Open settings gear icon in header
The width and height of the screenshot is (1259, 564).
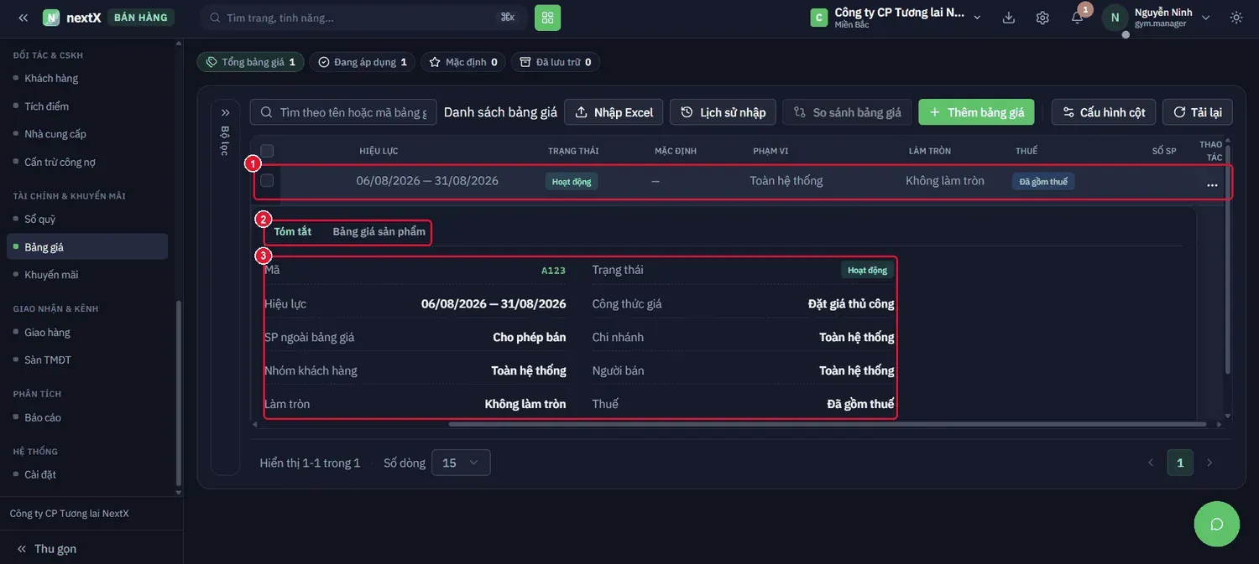tap(1042, 18)
